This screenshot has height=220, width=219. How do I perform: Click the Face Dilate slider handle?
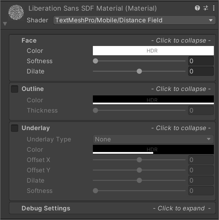139,71
